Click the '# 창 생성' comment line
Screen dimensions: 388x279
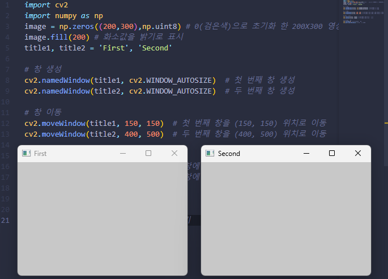point(43,69)
